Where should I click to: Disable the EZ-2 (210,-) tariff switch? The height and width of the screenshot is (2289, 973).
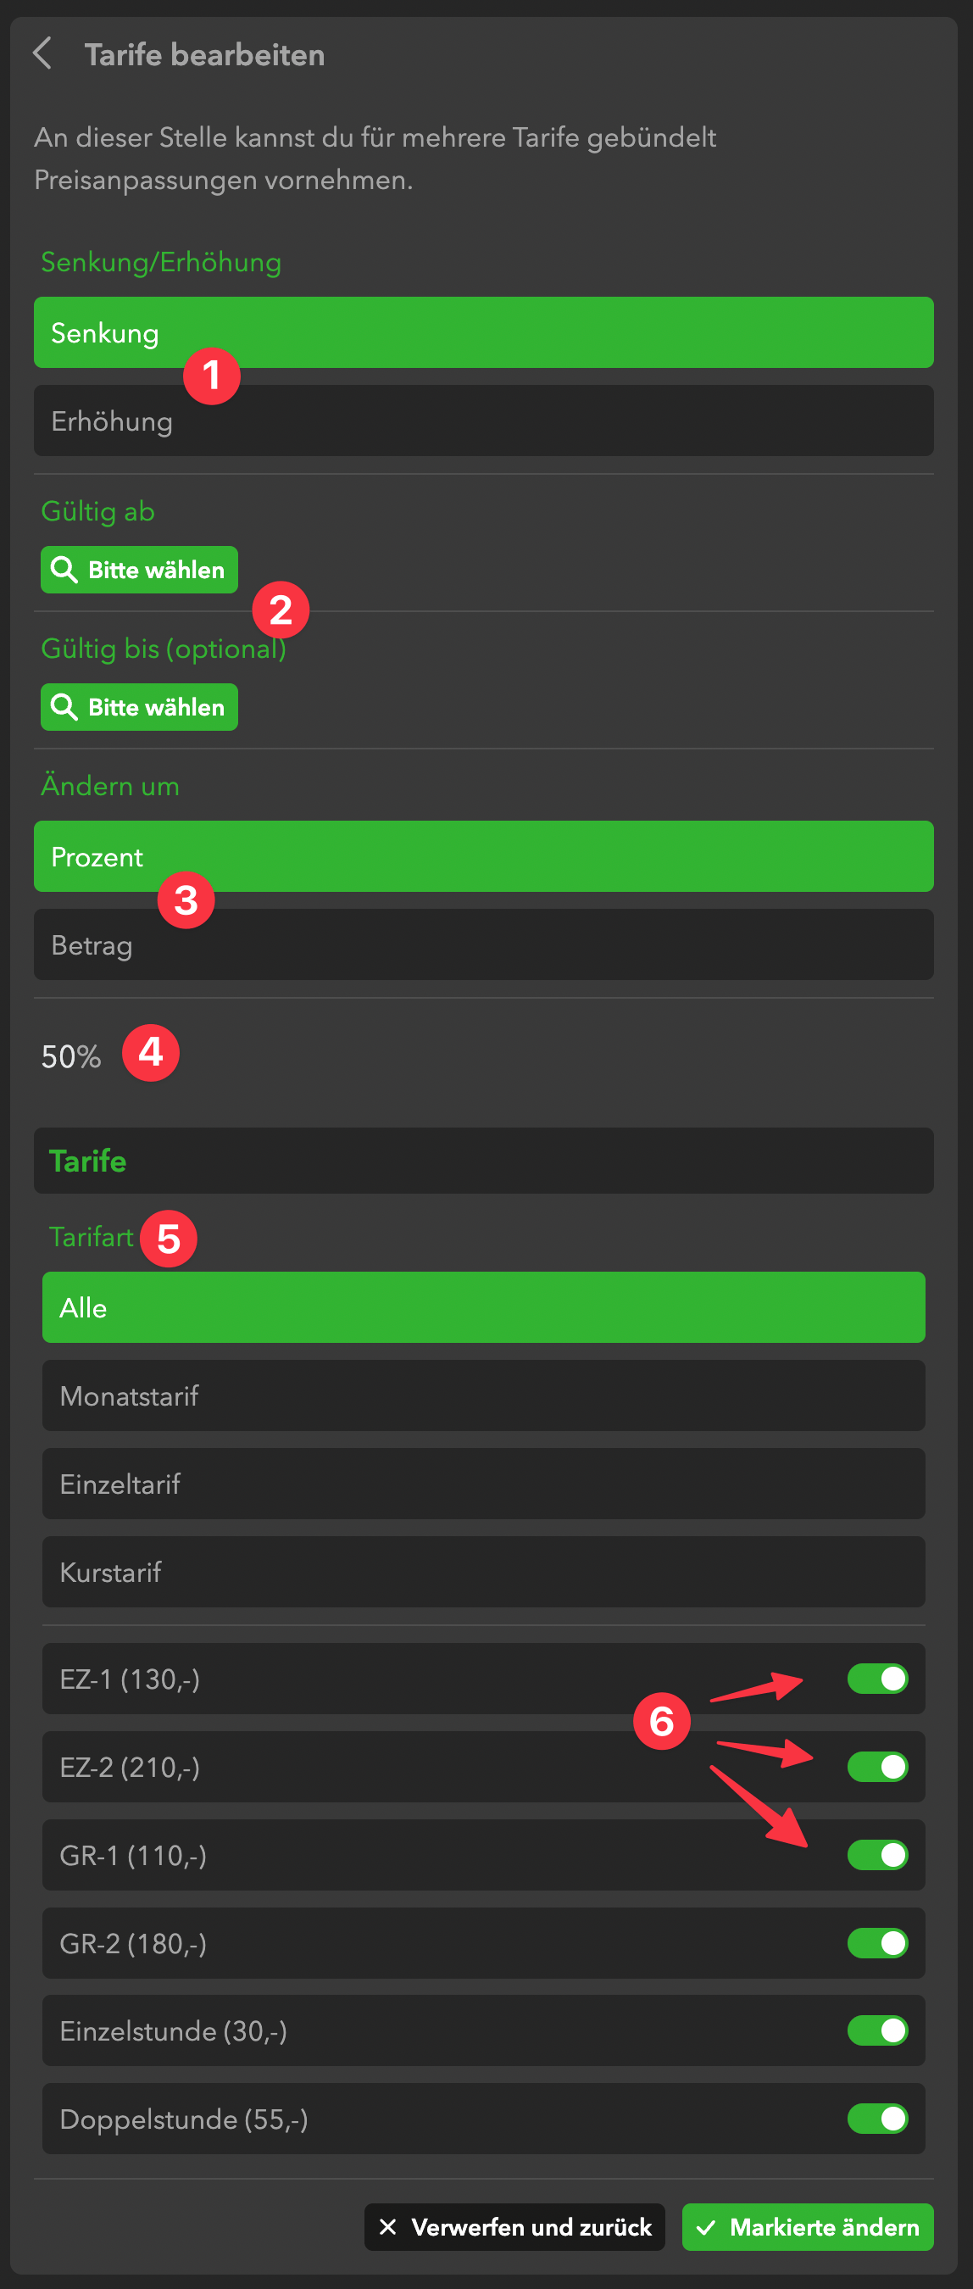(x=877, y=1767)
